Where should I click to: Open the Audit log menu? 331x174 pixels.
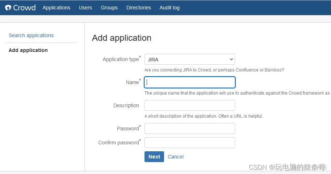(169, 8)
